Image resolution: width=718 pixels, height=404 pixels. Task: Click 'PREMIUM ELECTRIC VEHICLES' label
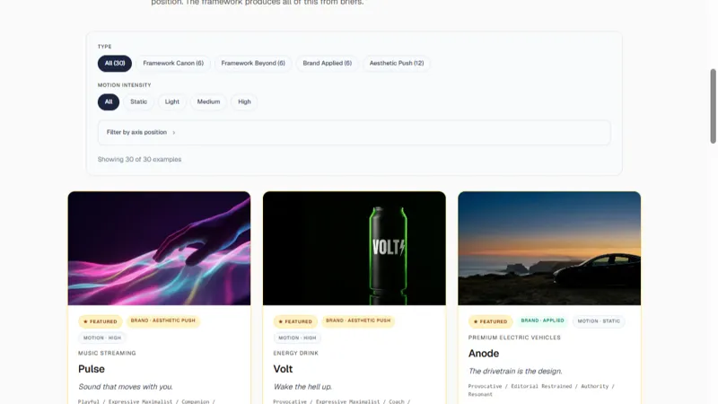(x=514, y=338)
